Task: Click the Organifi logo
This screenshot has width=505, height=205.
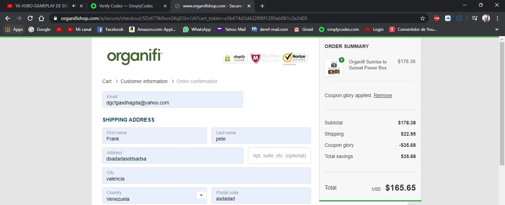Action: point(135,57)
